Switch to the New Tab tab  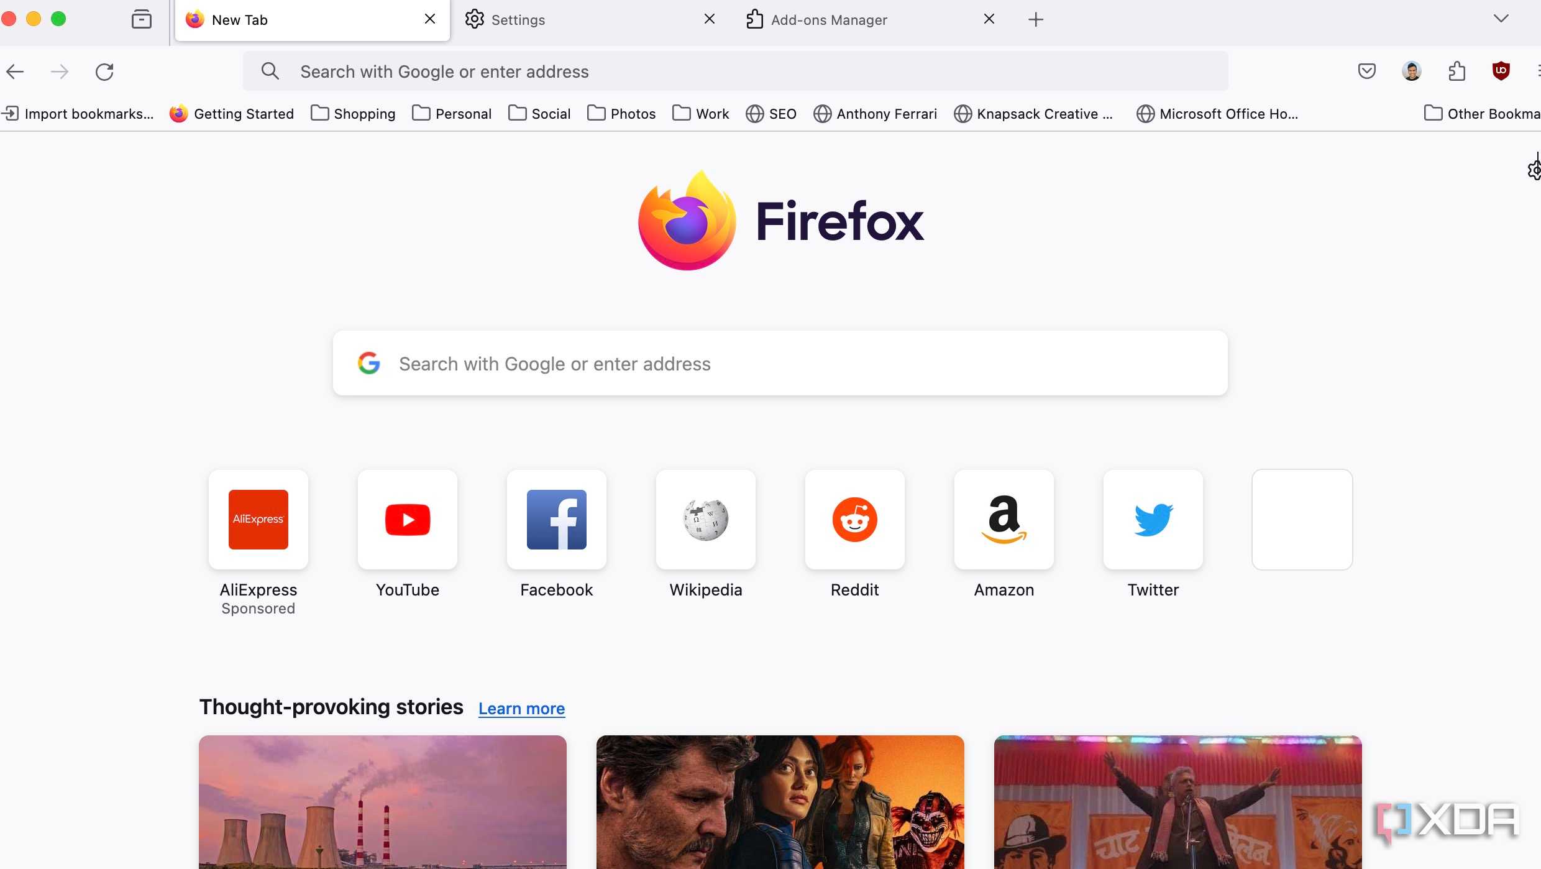coord(312,20)
